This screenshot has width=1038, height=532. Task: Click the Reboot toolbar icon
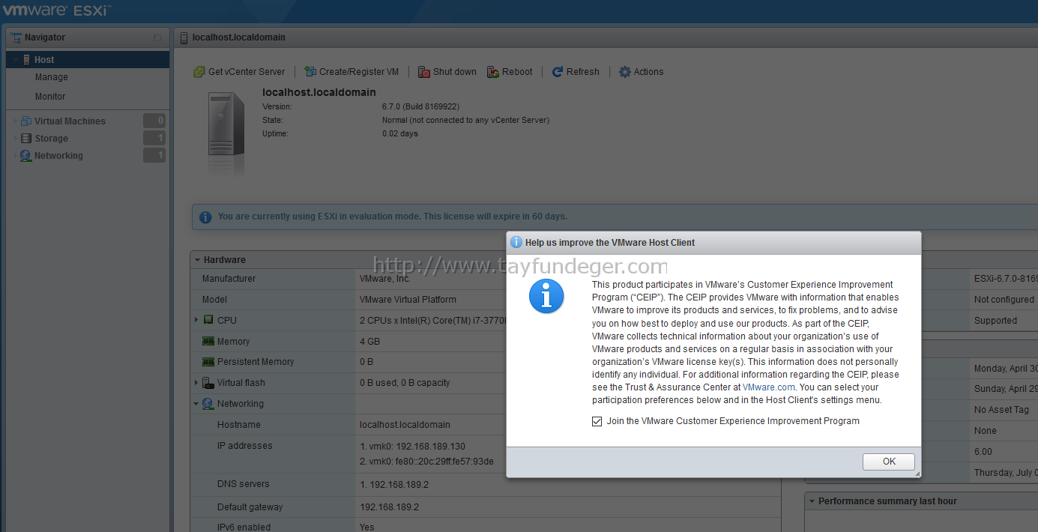493,72
